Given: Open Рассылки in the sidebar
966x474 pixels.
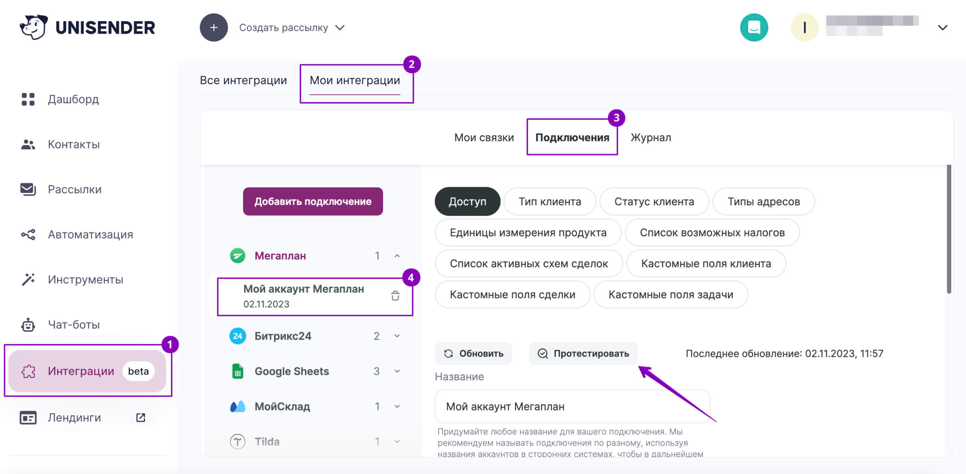Looking at the screenshot, I should coord(75,189).
